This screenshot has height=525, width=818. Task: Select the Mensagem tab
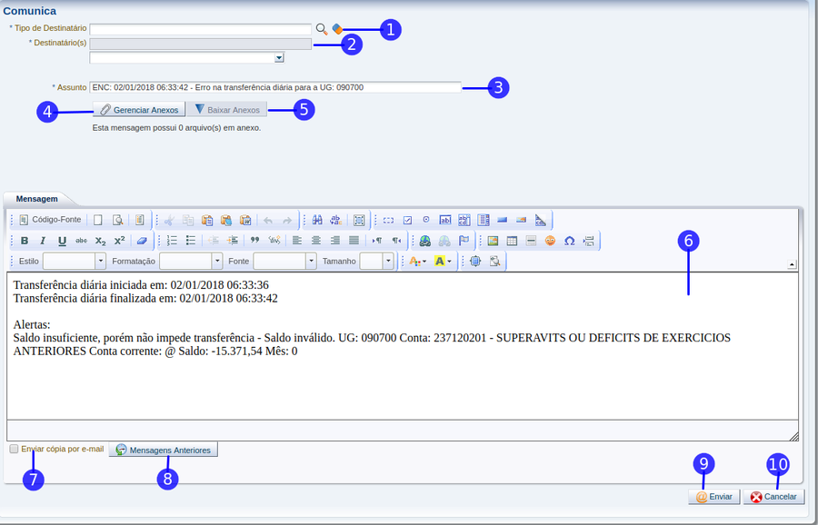(x=37, y=198)
